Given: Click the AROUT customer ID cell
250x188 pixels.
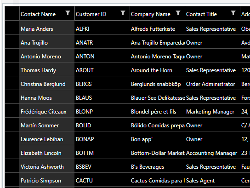Looking at the screenshot, I should coord(102,69).
